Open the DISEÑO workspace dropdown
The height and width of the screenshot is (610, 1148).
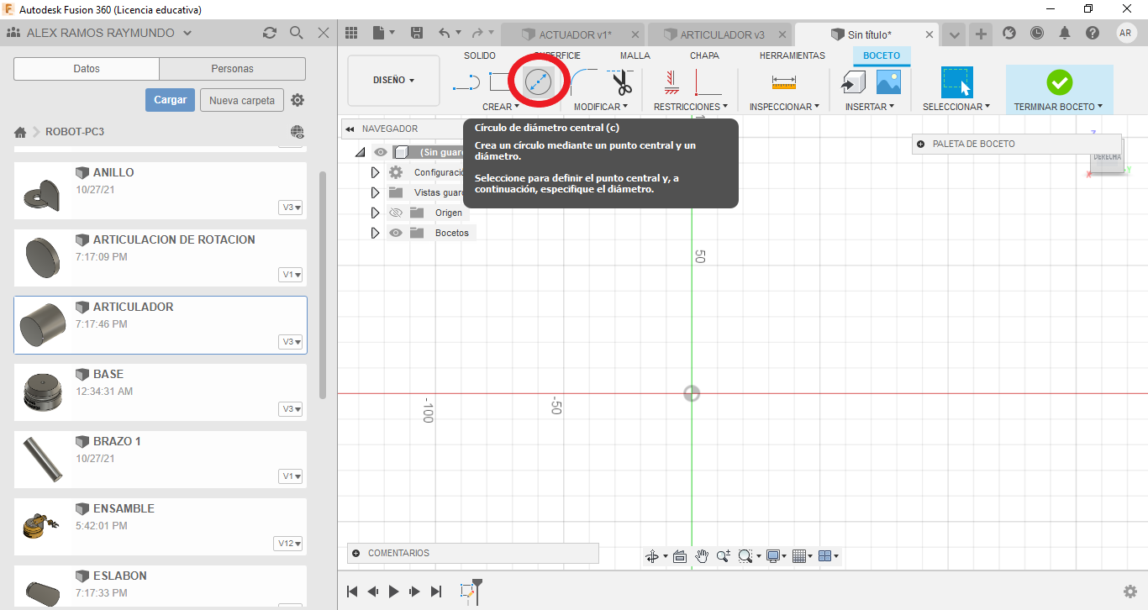click(x=393, y=81)
